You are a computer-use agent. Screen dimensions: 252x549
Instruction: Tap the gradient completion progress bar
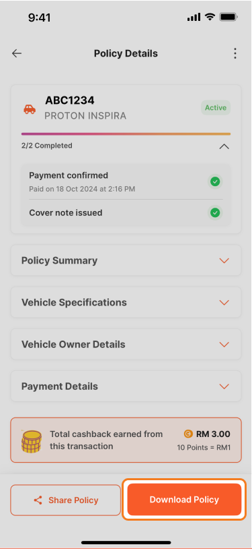[126, 134]
